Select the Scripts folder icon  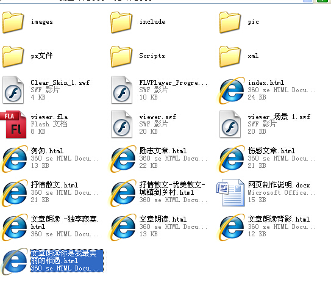pos(121,56)
